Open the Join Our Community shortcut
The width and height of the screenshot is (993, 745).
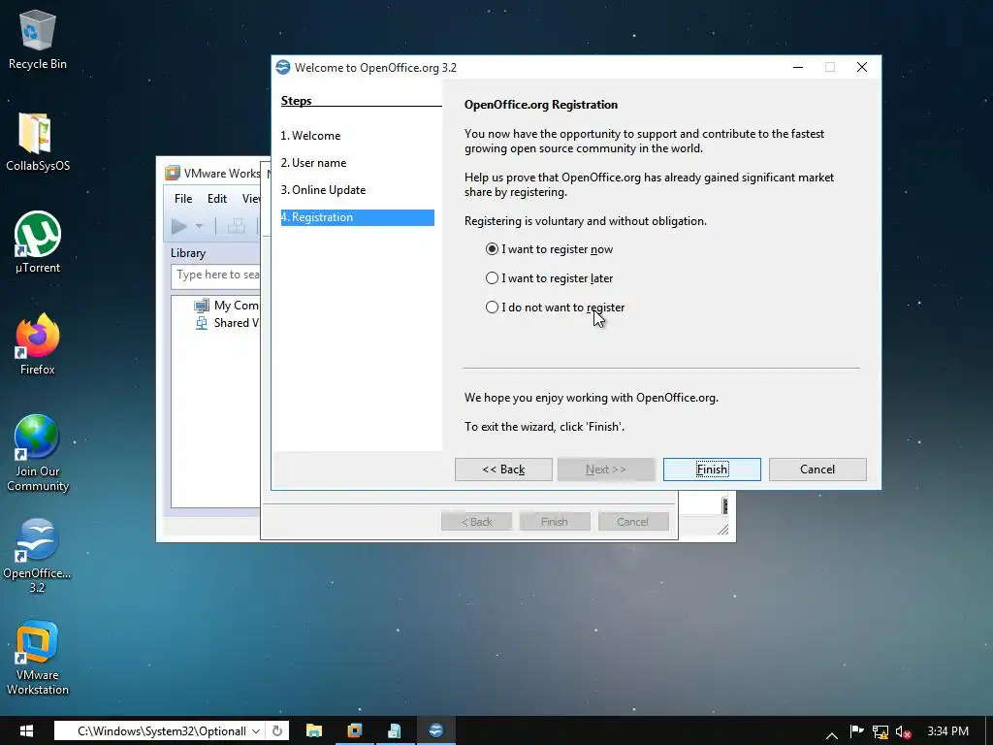click(38, 453)
